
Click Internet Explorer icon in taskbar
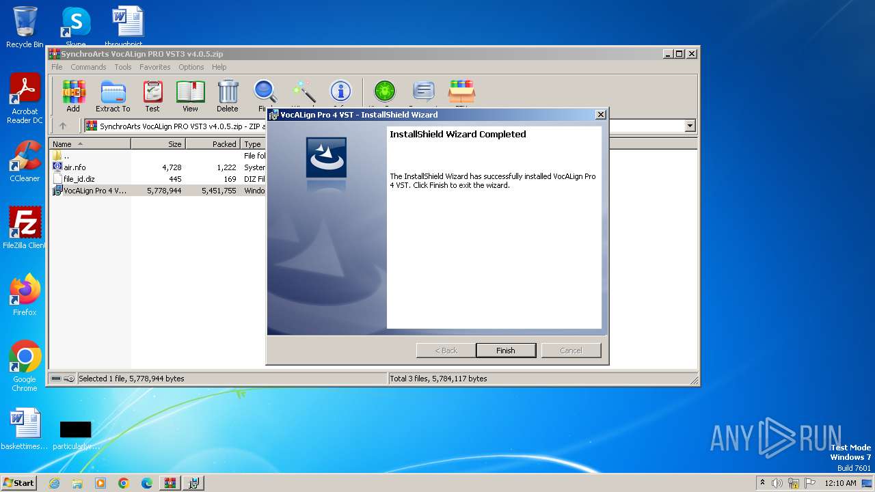(54, 483)
